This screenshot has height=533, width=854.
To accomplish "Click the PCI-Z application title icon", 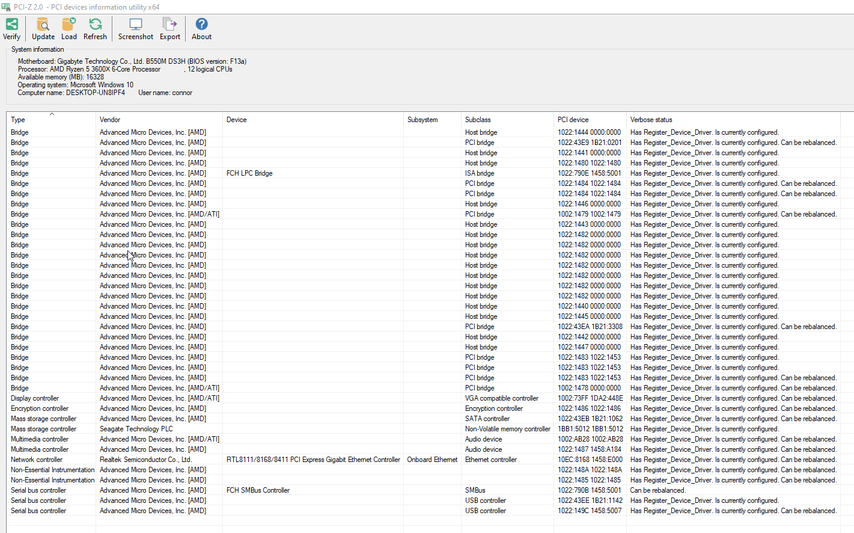I will click(x=6, y=7).
